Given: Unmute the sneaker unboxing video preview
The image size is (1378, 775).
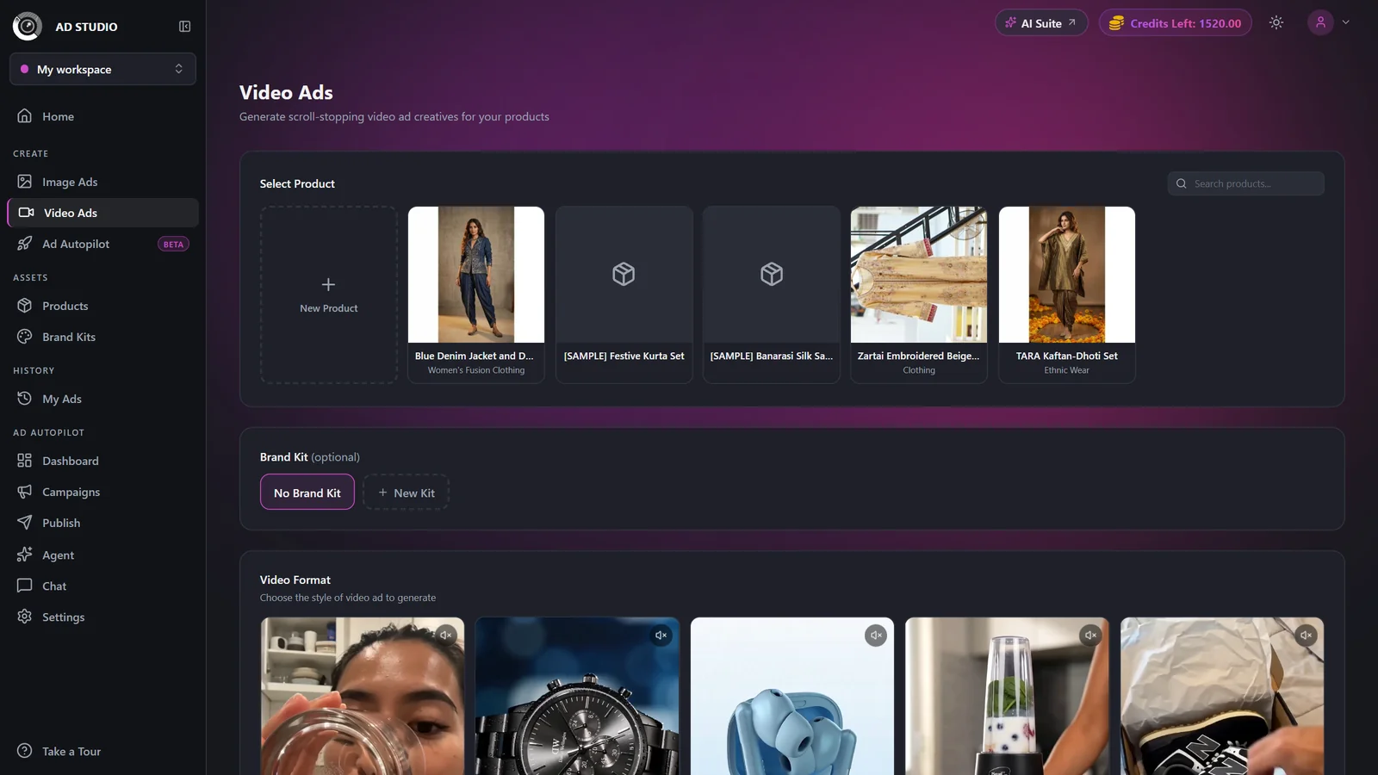Looking at the screenshot, I should point(1306,635).
